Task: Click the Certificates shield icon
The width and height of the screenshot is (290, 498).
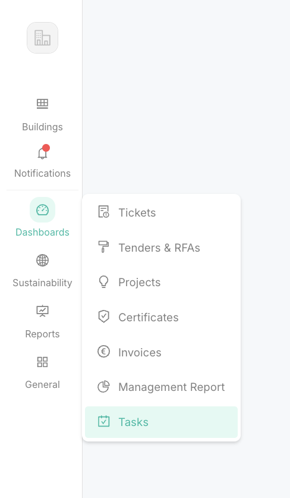Action: 103,317
